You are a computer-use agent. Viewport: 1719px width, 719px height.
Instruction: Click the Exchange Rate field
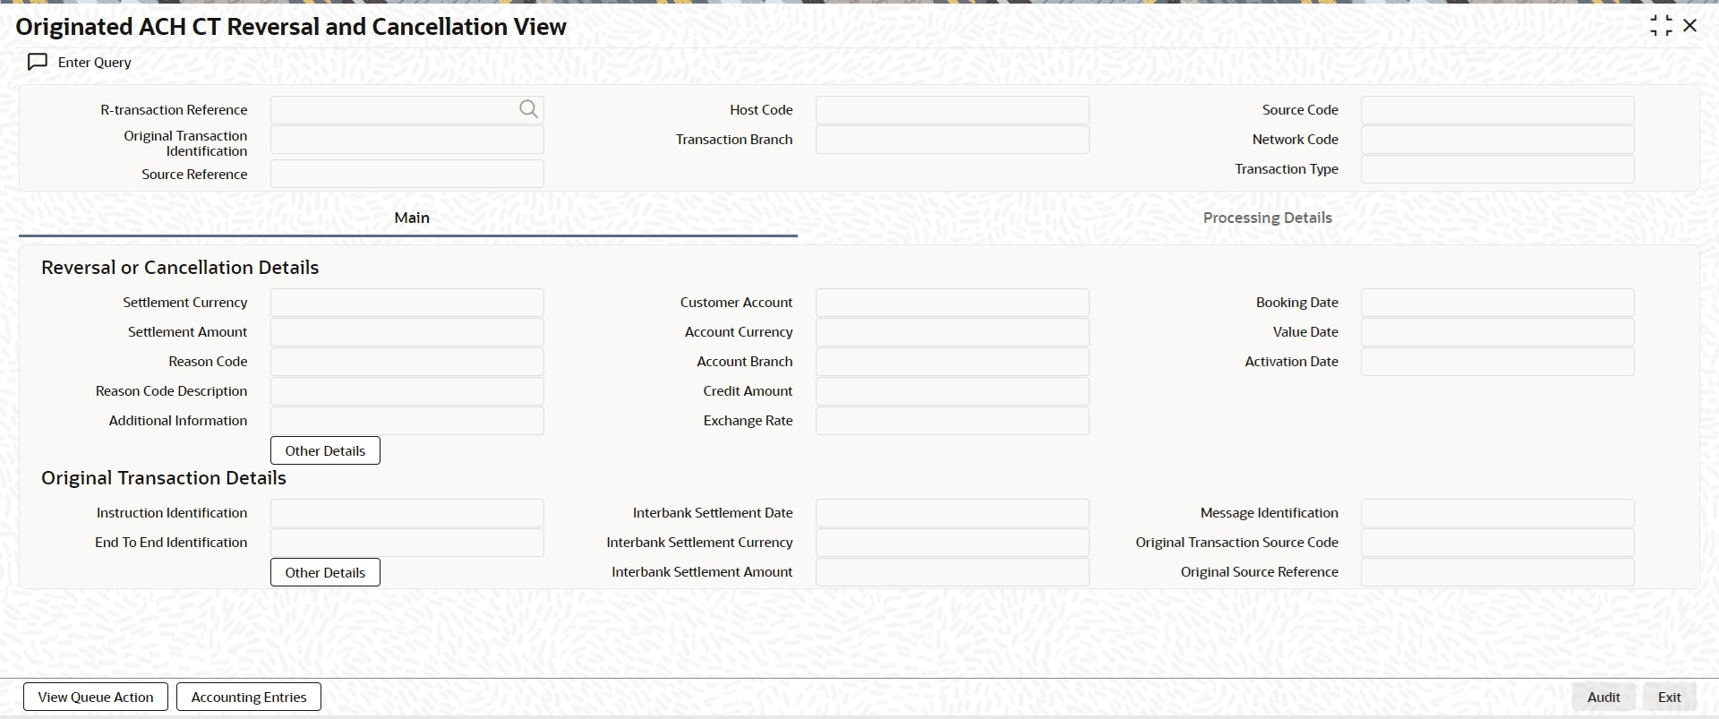[x=953, y=421]
